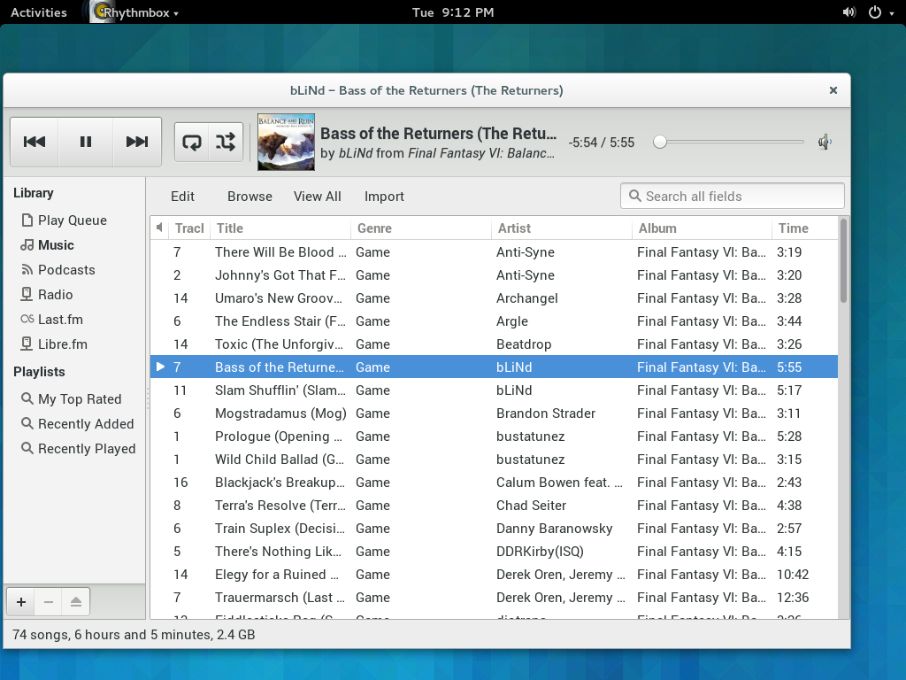Focus the Search all fields box

click(x=732, y=196)
